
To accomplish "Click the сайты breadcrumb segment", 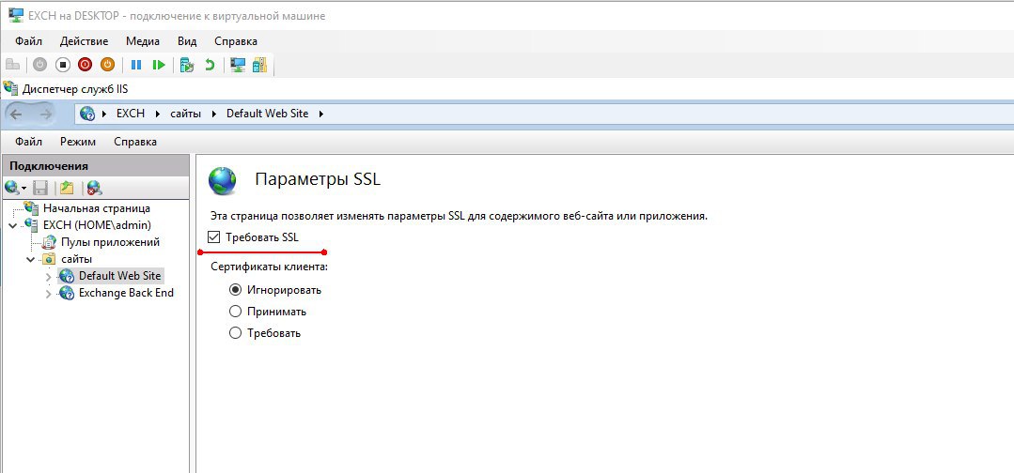I will (186, 114).
